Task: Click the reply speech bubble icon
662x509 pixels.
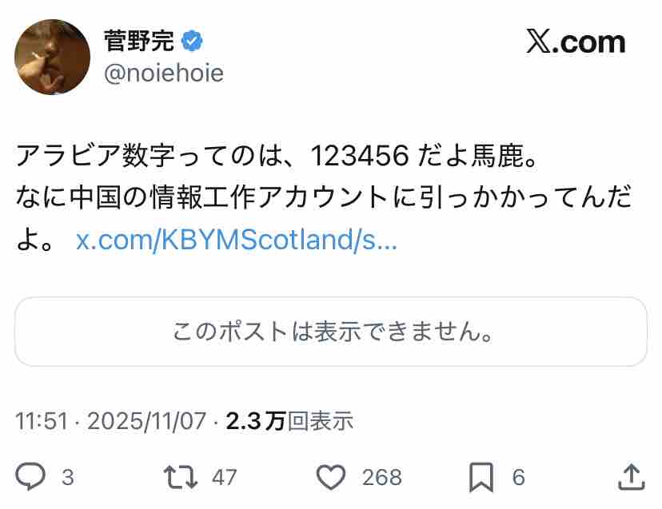Action: 30,476
